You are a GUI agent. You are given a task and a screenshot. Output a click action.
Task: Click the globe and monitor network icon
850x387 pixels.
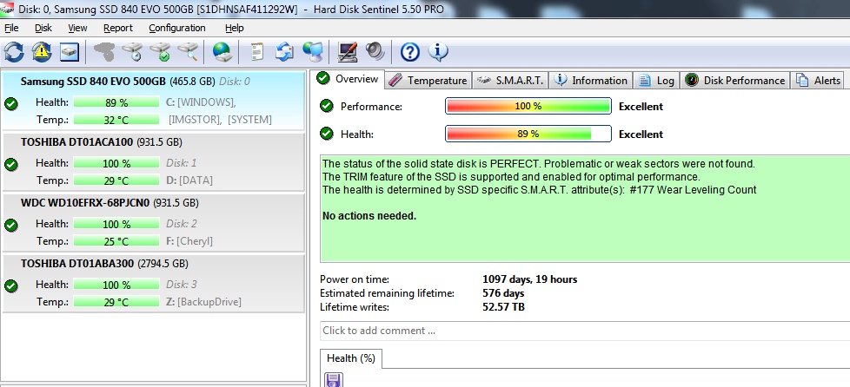tap(313, 52)
